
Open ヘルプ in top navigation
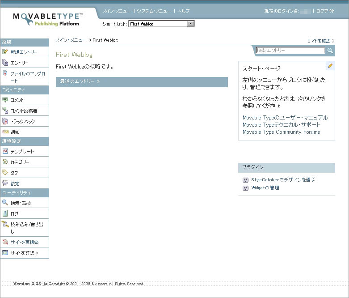183,11
